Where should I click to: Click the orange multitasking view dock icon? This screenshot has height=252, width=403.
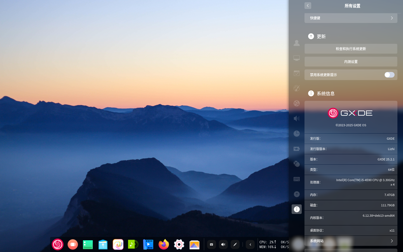[x=73, y=244]
